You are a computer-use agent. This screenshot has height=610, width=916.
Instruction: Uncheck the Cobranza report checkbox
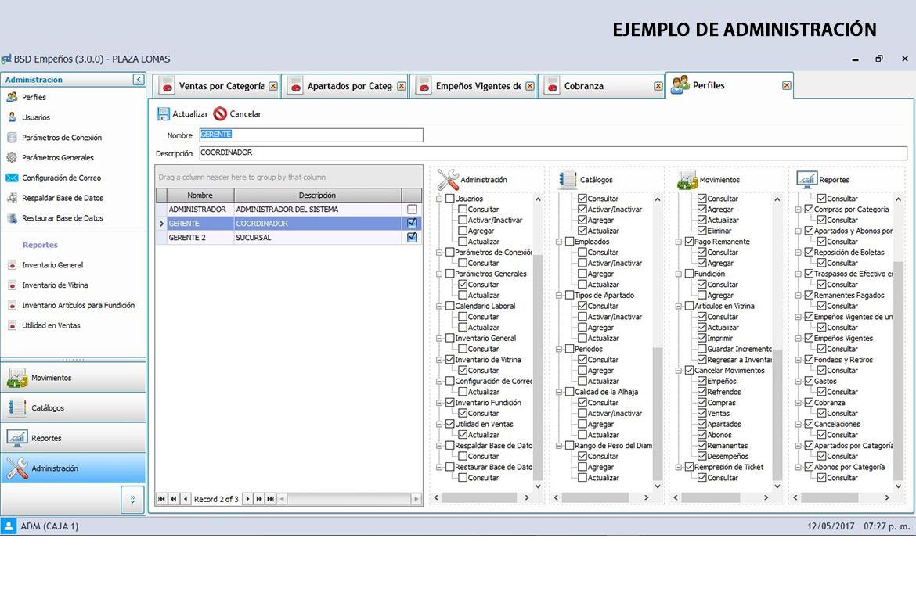809,402
